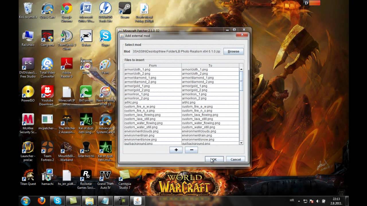Switch to Skype in the taskbar
Viewport: 367px width, 206px height.
(57, 201)
